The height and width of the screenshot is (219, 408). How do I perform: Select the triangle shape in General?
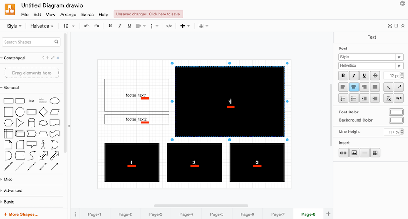tap(20, 123)
